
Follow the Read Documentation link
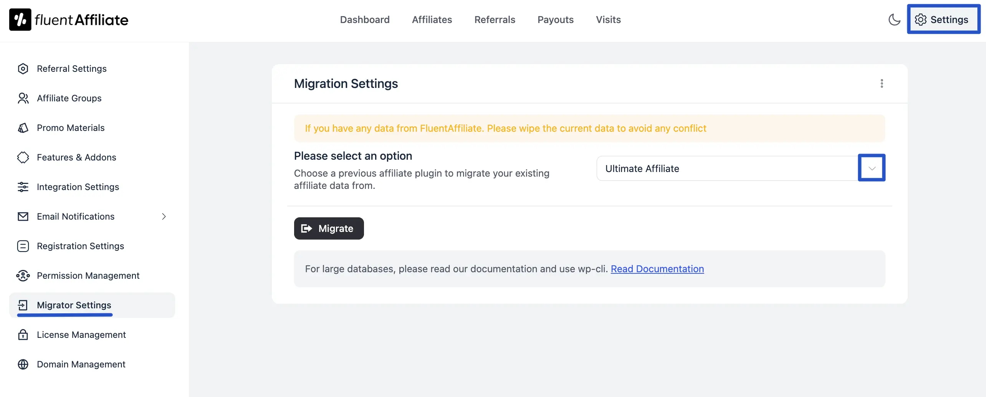pos(657,269)
